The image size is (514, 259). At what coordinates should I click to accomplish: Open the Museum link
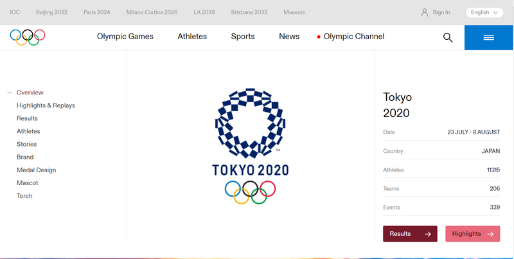pyautogui.click(x=294, y=12)
